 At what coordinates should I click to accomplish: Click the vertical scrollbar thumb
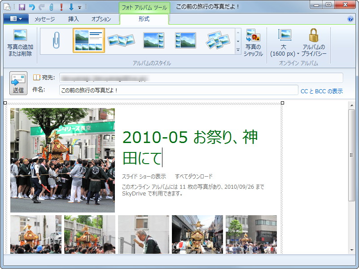tap(352, 155)
